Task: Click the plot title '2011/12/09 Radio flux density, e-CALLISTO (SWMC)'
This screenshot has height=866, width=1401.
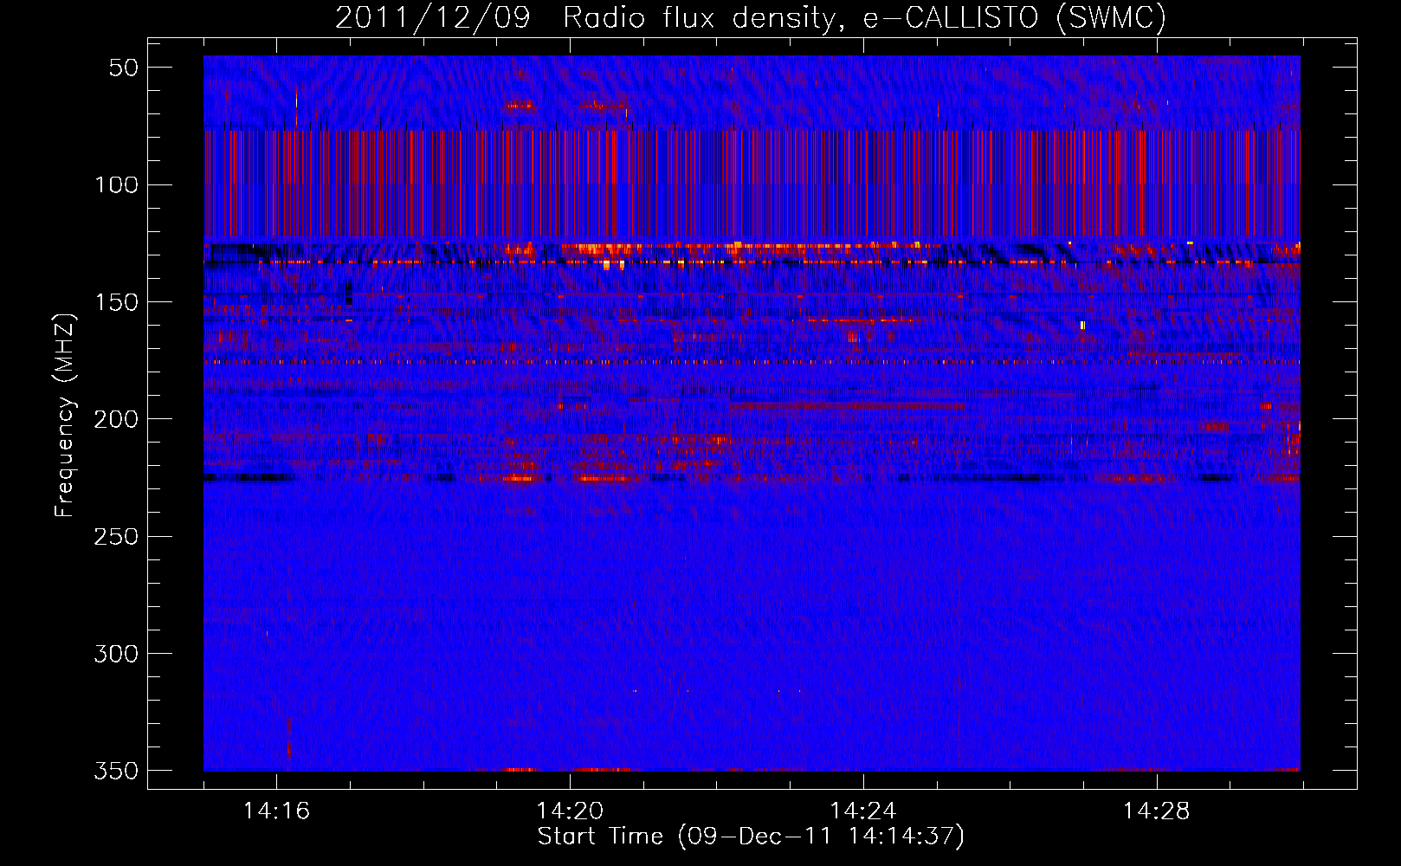Action: point(751,17)
